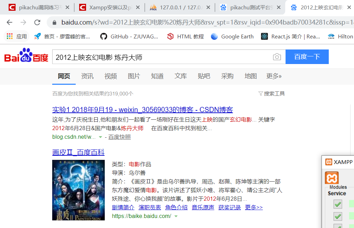Viewport: 354px width, 228px height.
Task: Click the Baidu logo
Action: click(x=26, y=55)
